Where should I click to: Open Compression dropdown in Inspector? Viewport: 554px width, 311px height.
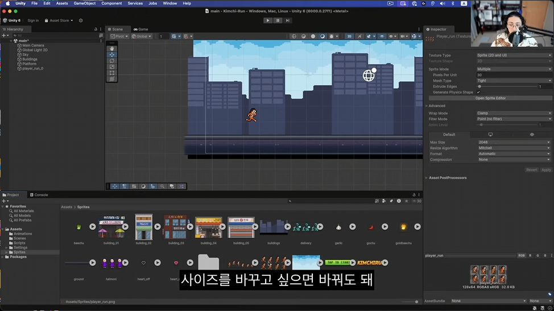514,159
